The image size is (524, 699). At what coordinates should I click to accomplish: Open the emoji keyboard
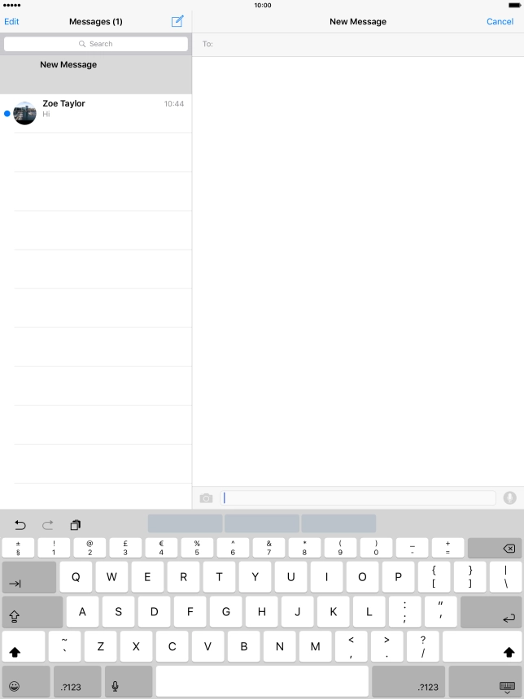pyautogui.click(x=15, y=687)
